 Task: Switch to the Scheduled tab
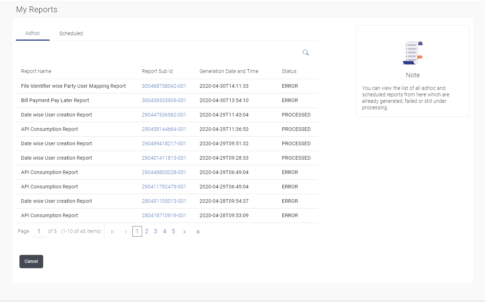point(71,33)
